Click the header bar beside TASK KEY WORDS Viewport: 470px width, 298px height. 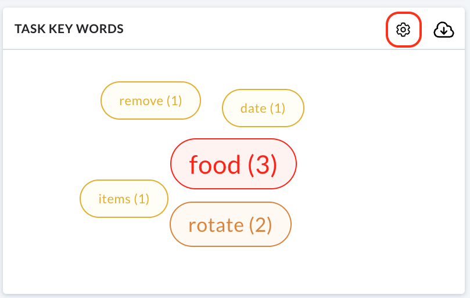(234, 29)
